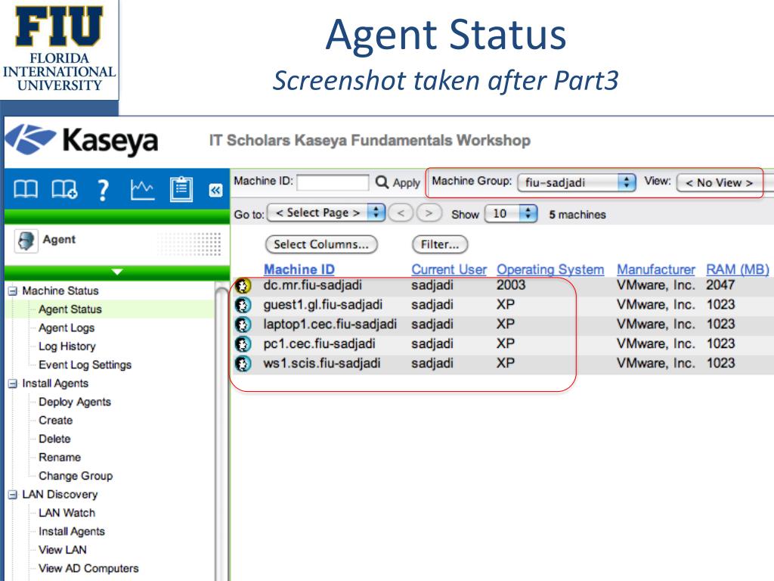The width and height of the screenshot is (774, 581).
Task: Go to the previous page button
Action: 401,213
